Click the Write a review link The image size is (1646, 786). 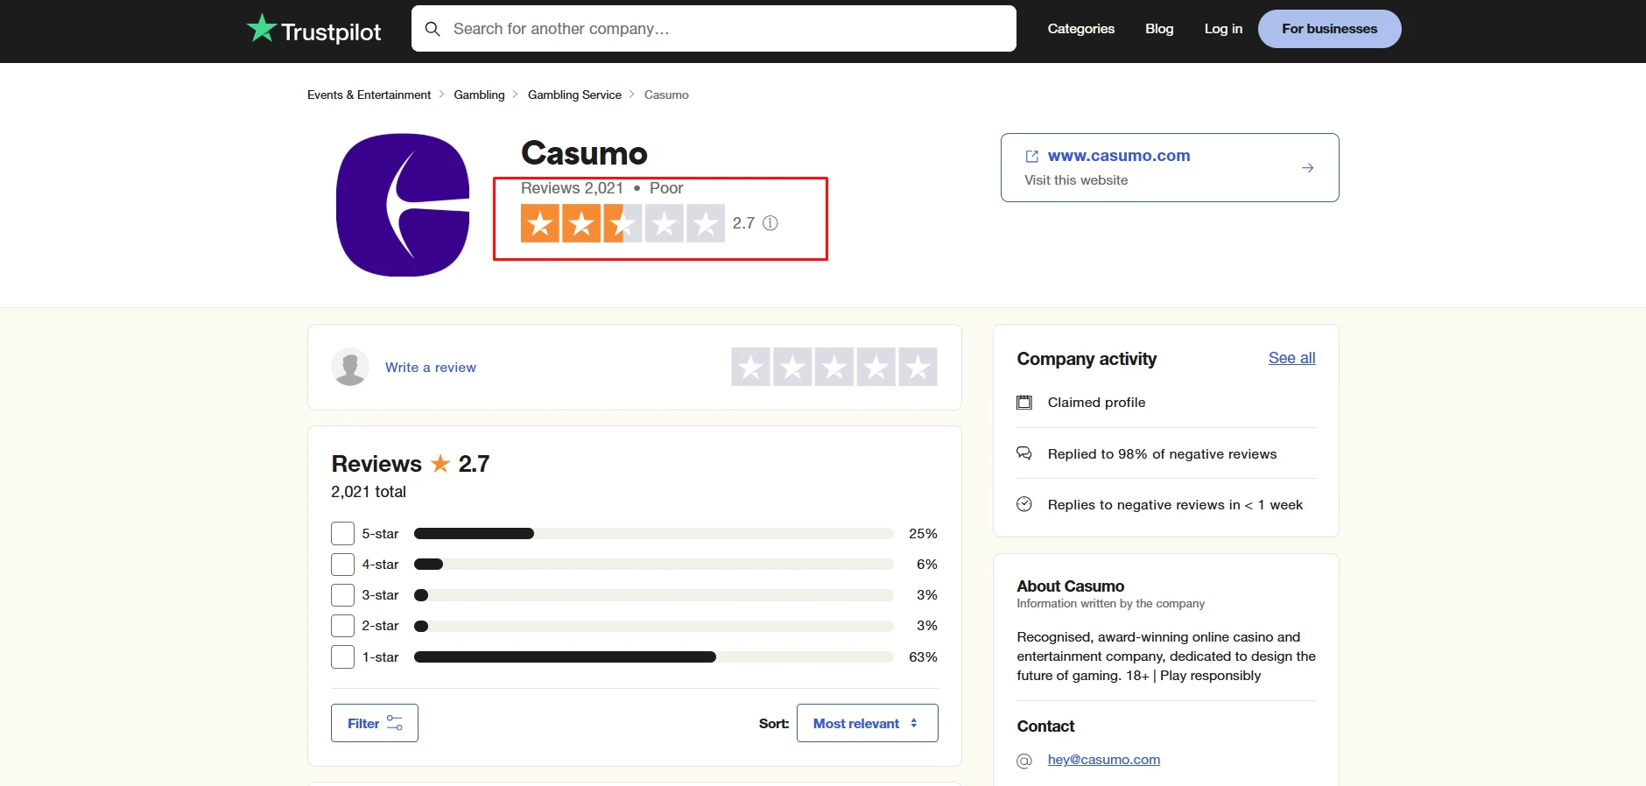431,368
